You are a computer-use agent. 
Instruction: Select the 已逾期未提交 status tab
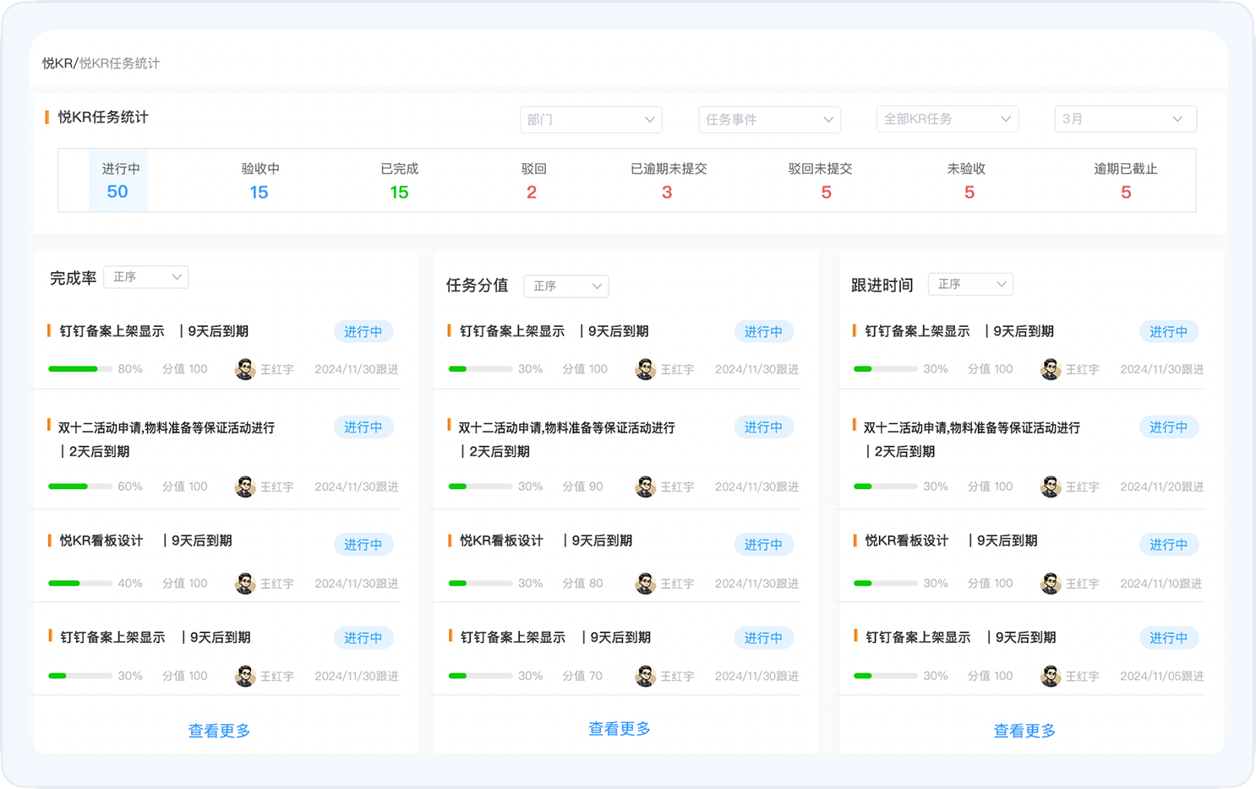667,180
